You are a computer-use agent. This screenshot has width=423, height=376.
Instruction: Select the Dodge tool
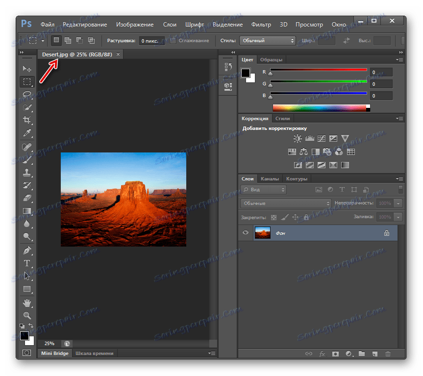point(26,237)
